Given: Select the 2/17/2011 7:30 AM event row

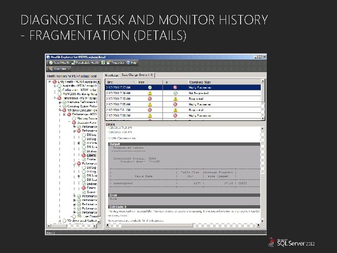Looking at the screenshot, I should (183, 99).
